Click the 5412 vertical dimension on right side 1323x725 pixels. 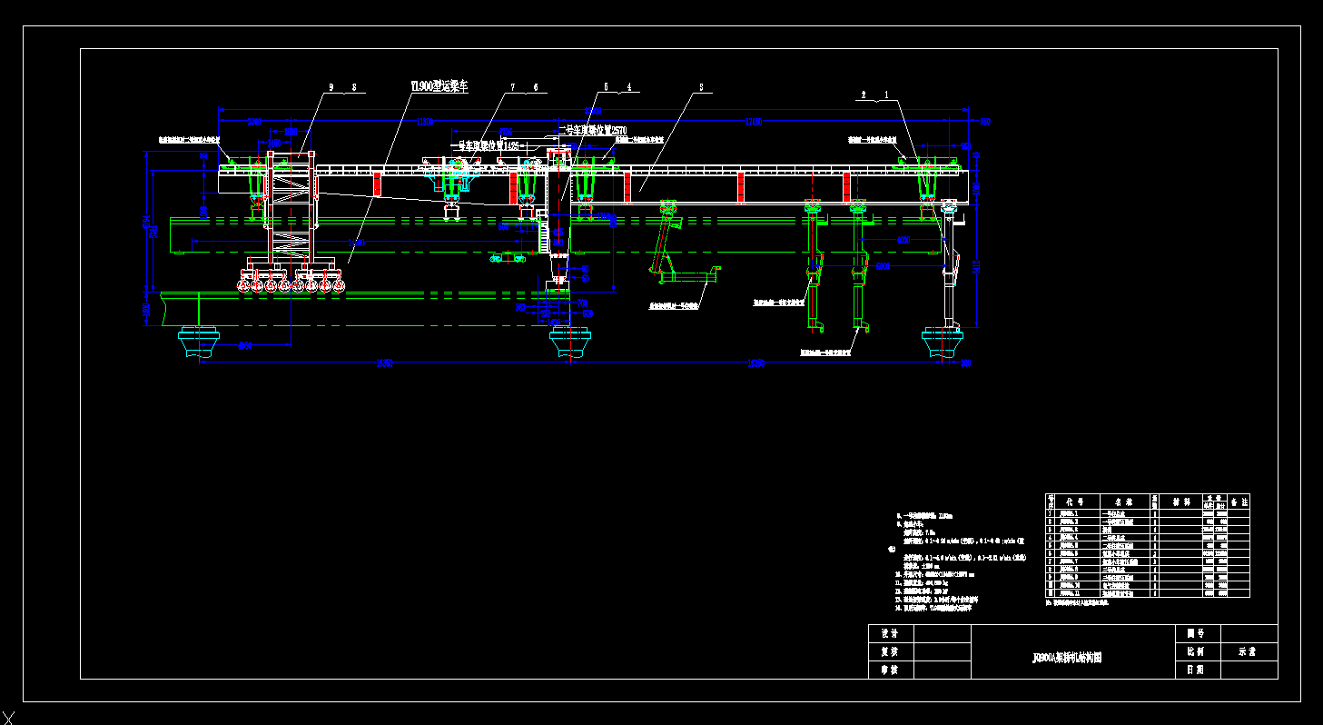[x=976, y=266]
